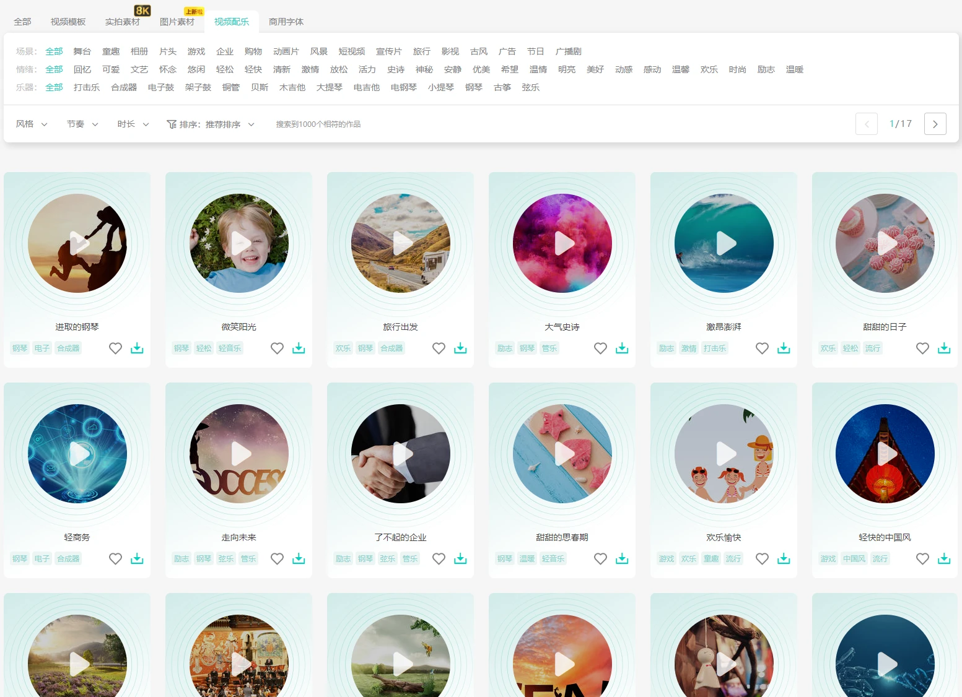Viewport: 962px width, 697px height.
Task: Download the track 微笑阳光
Action: click(299, 348)
